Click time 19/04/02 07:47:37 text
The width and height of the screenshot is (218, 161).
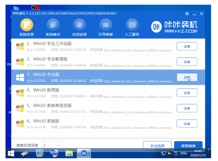click(73, 112)
